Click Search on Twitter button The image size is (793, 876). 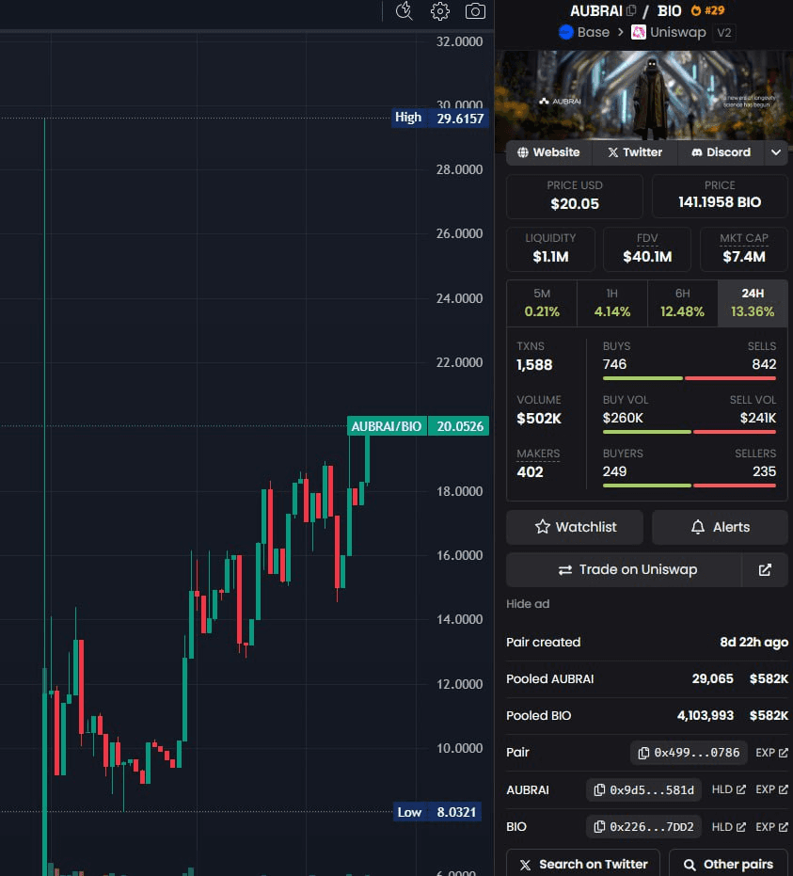coord(583,864)
